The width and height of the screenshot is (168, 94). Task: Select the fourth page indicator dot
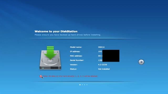coord(87,85)
